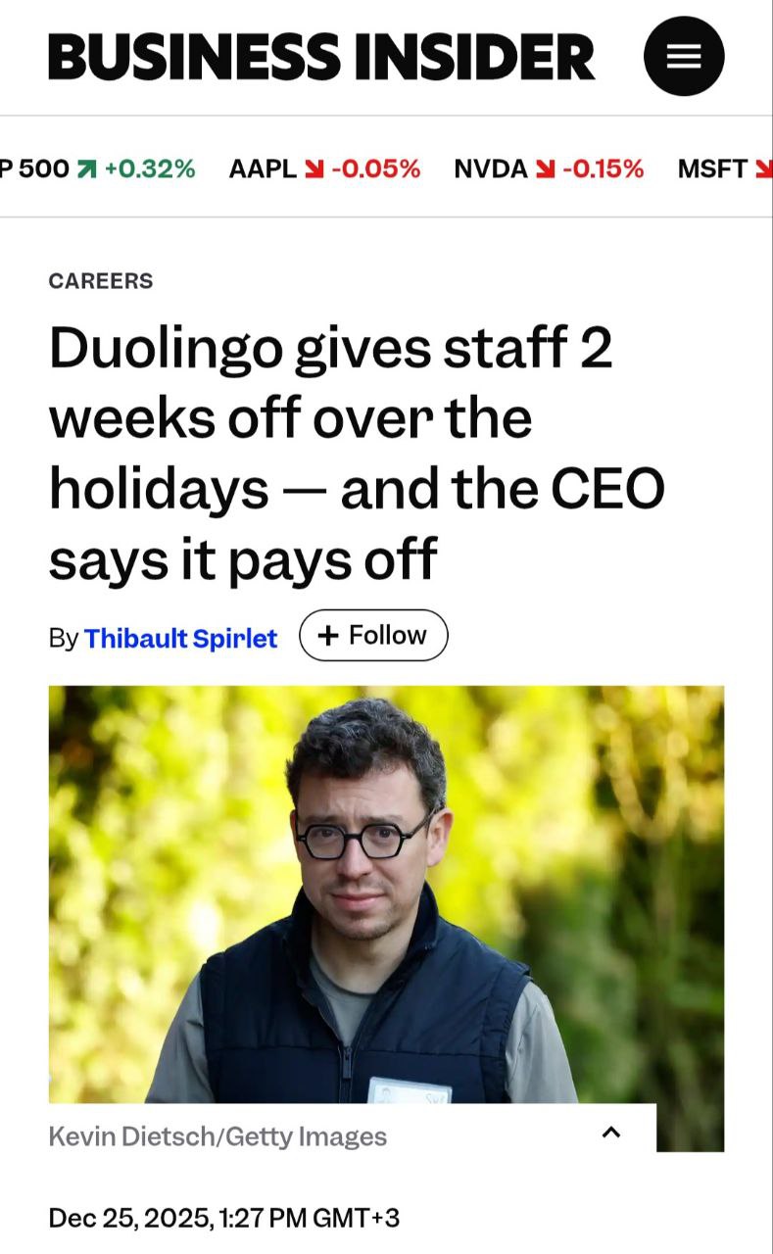Click the Dec 25, 2025 timestamp
773x1254 pixels.
(x=223, y=1218)
